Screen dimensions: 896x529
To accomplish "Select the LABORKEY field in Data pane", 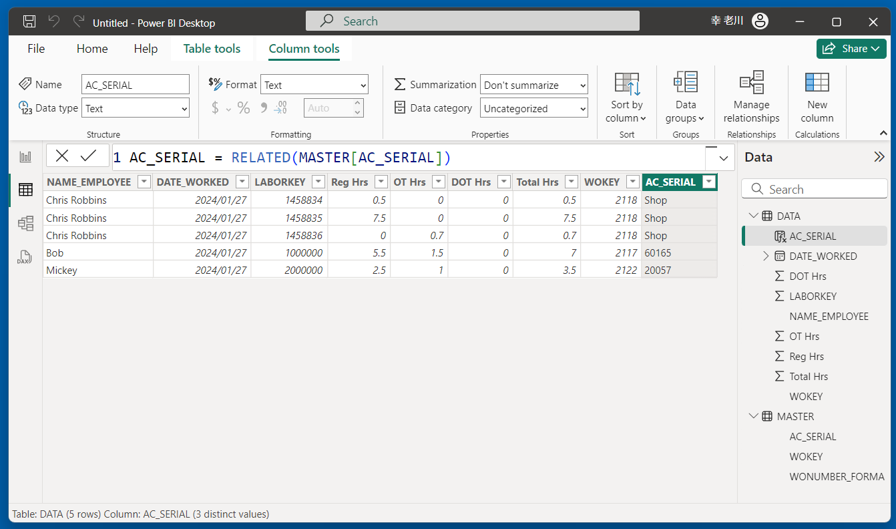I will tap(813, 296).
